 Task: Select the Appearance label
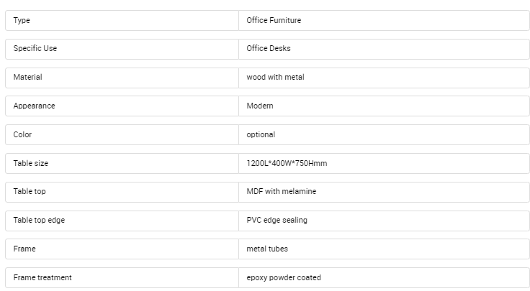pyautogui.click(x=34, y=106)
